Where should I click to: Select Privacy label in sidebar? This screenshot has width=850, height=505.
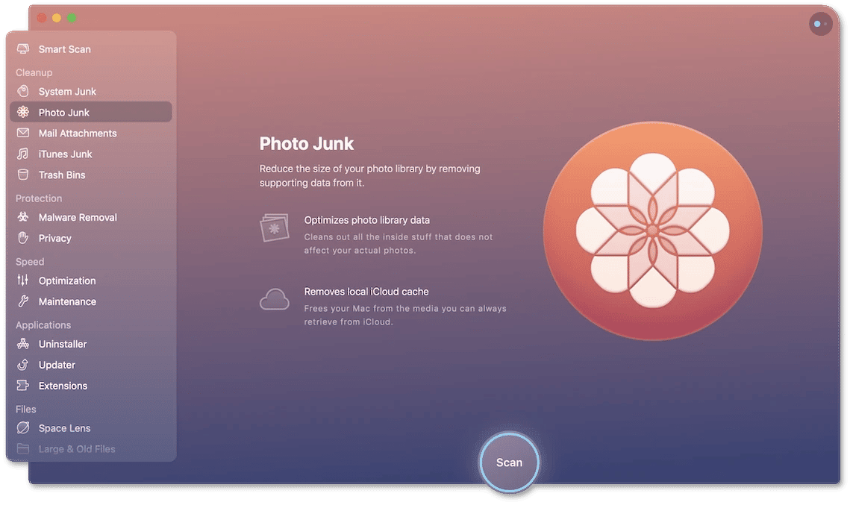pyautogui.click(x=54, y=239)
